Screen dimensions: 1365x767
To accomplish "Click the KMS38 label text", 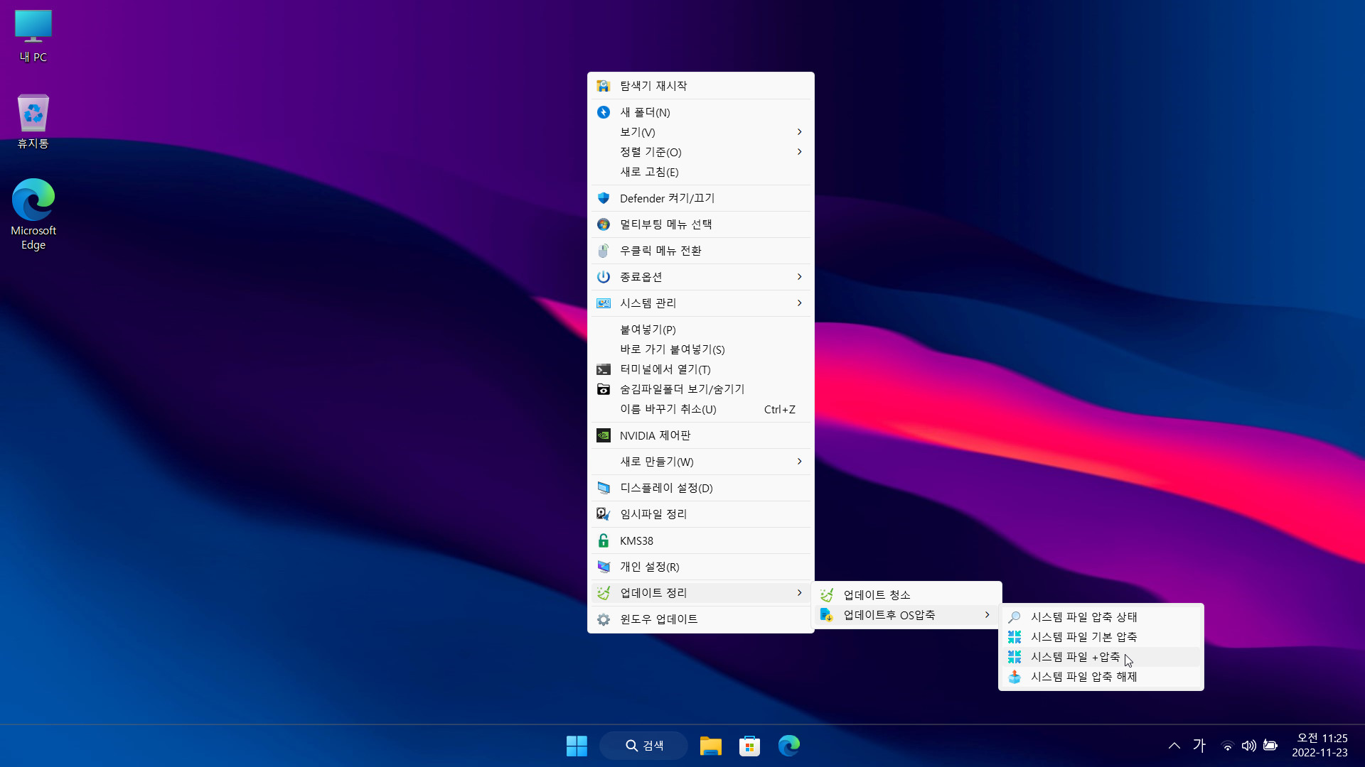I will (636, 541).
